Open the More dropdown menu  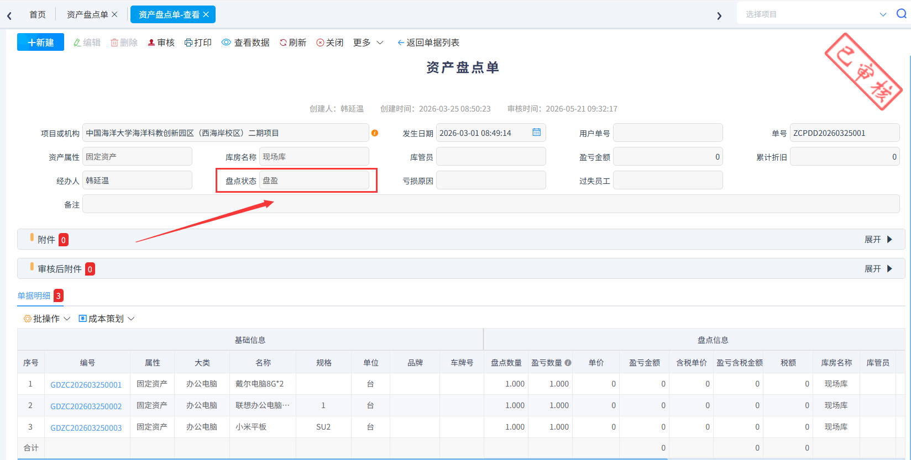pyautogui.click(x=368, y=43)
